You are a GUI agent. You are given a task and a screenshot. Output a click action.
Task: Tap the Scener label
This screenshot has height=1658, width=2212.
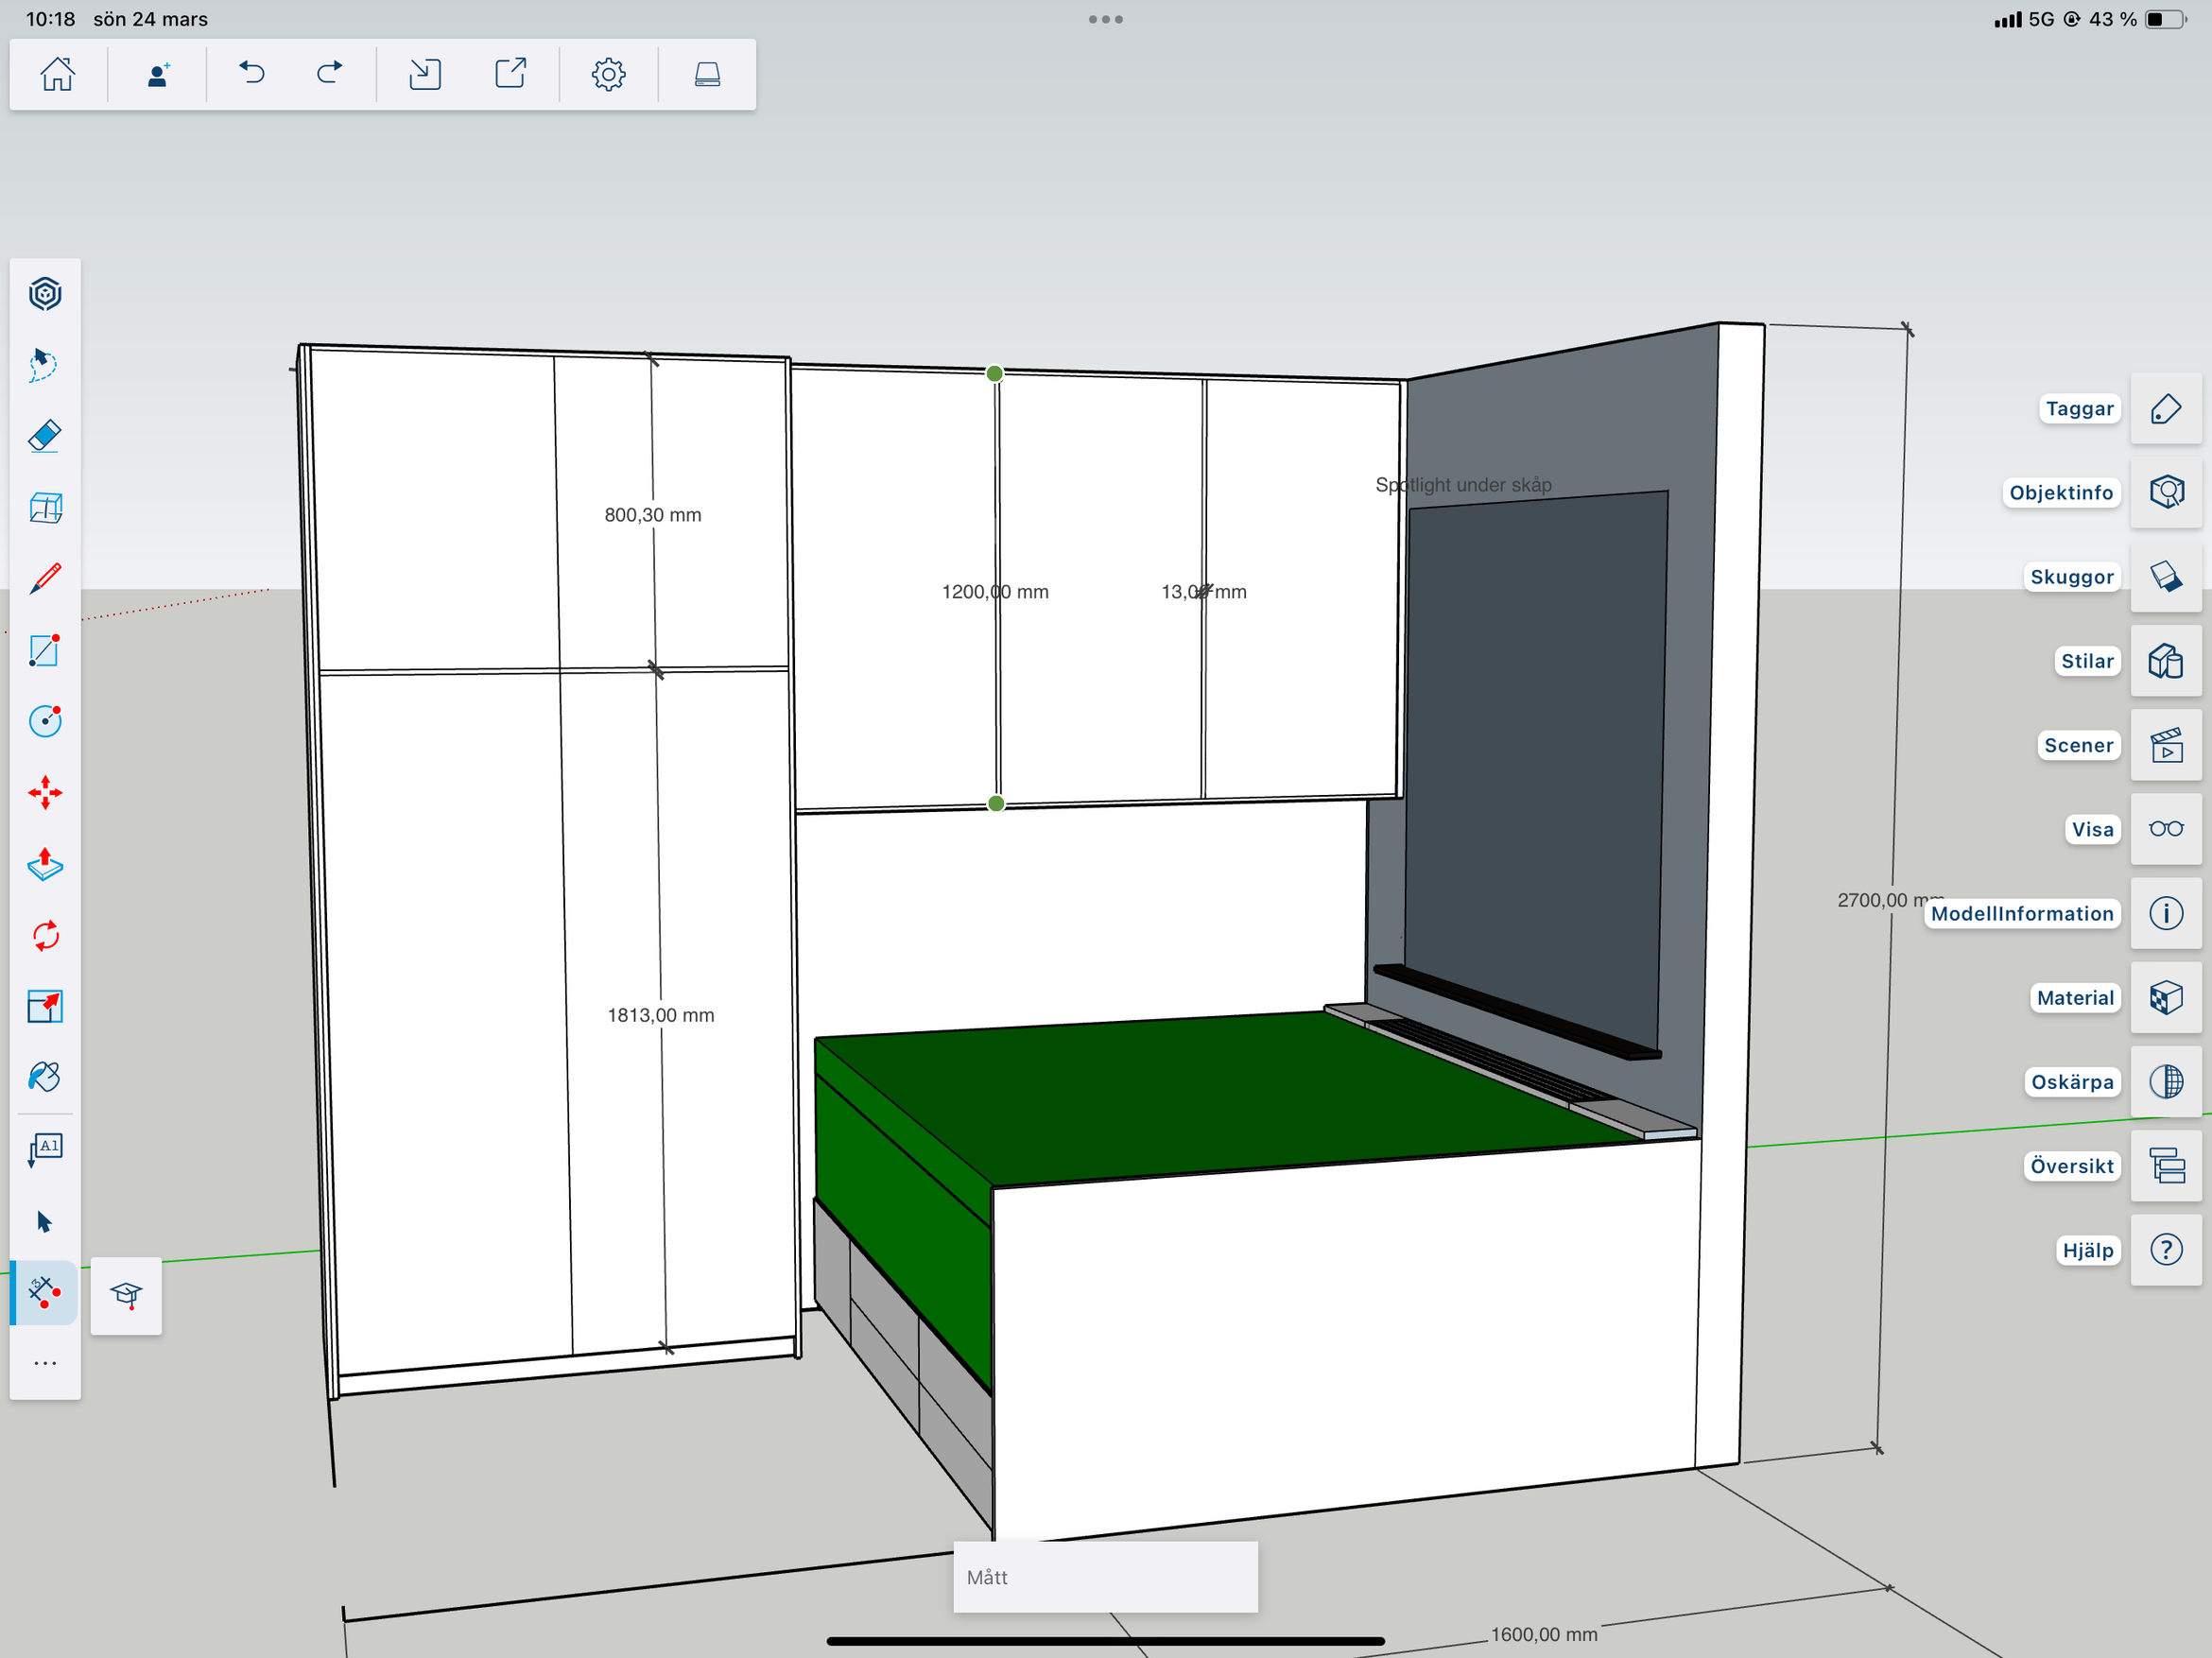tap(2078, 745)
